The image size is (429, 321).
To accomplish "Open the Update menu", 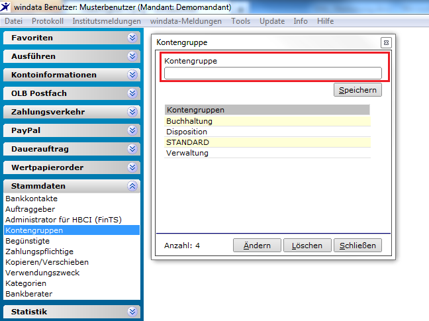I will tap(272, 21).
